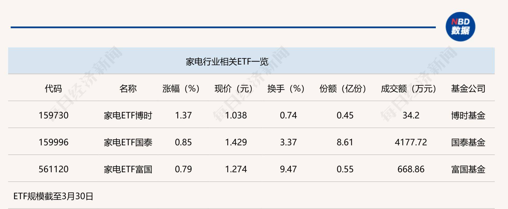
Task: Click the 涨幅（%） column header
Action: pos(181,88)
